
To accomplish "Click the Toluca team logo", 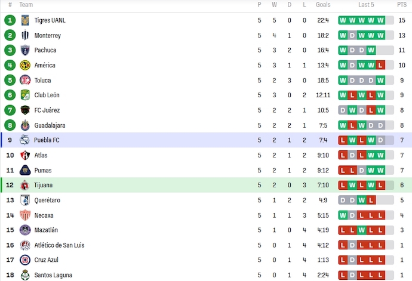I will [x=25, y=80].
